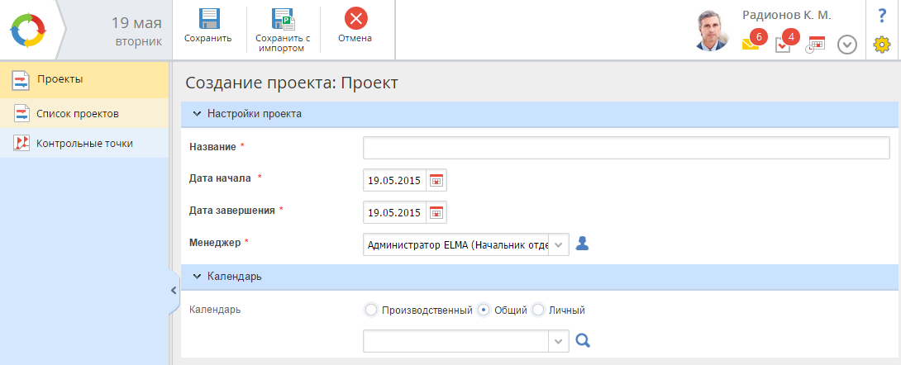Open messages envelope icon with badge 6
Viewport: 901px width, 365px height.
click(751, 45)
